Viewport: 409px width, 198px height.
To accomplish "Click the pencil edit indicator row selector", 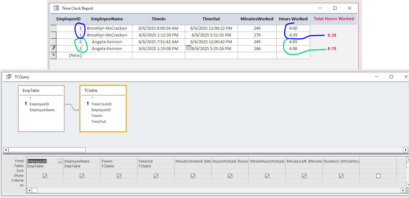I will [53, 48].
